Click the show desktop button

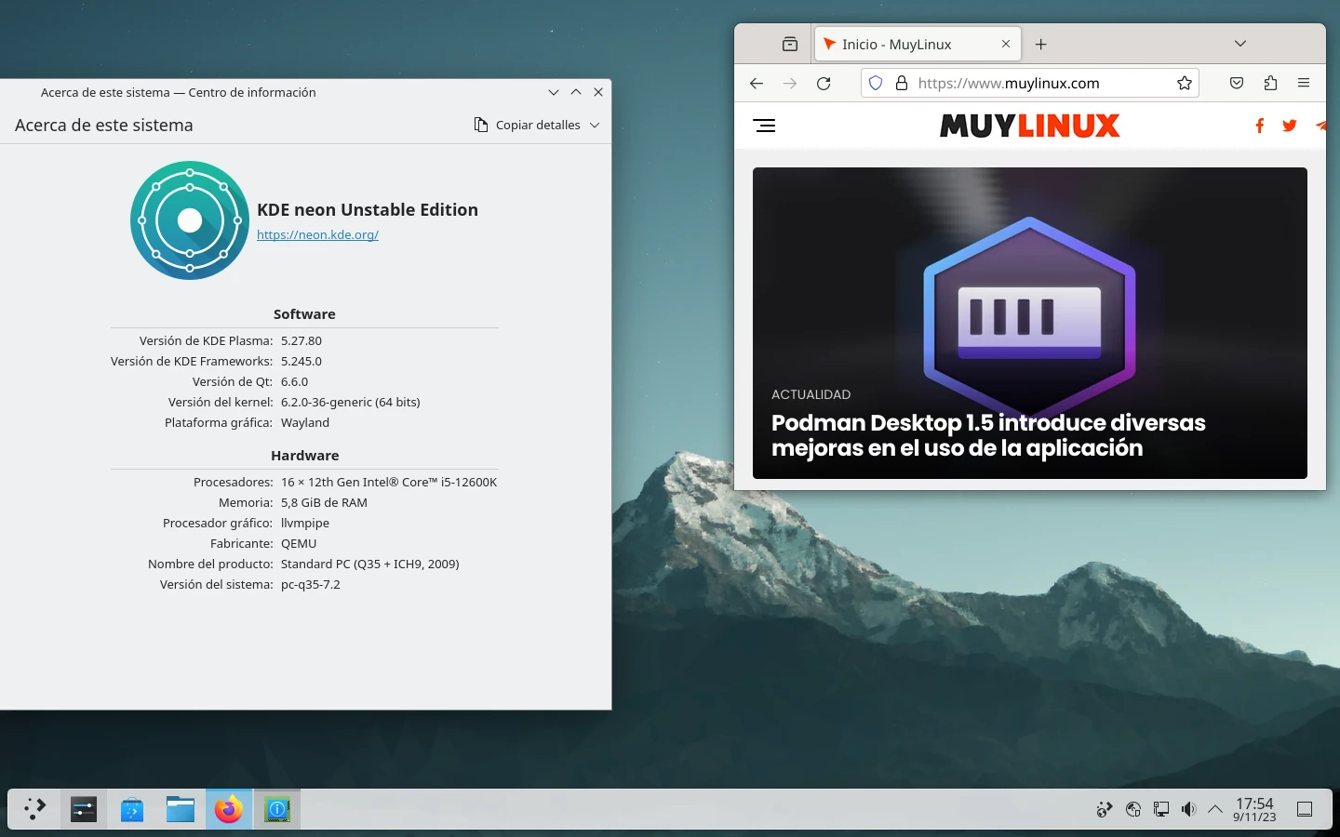(x=1305, y=809)
